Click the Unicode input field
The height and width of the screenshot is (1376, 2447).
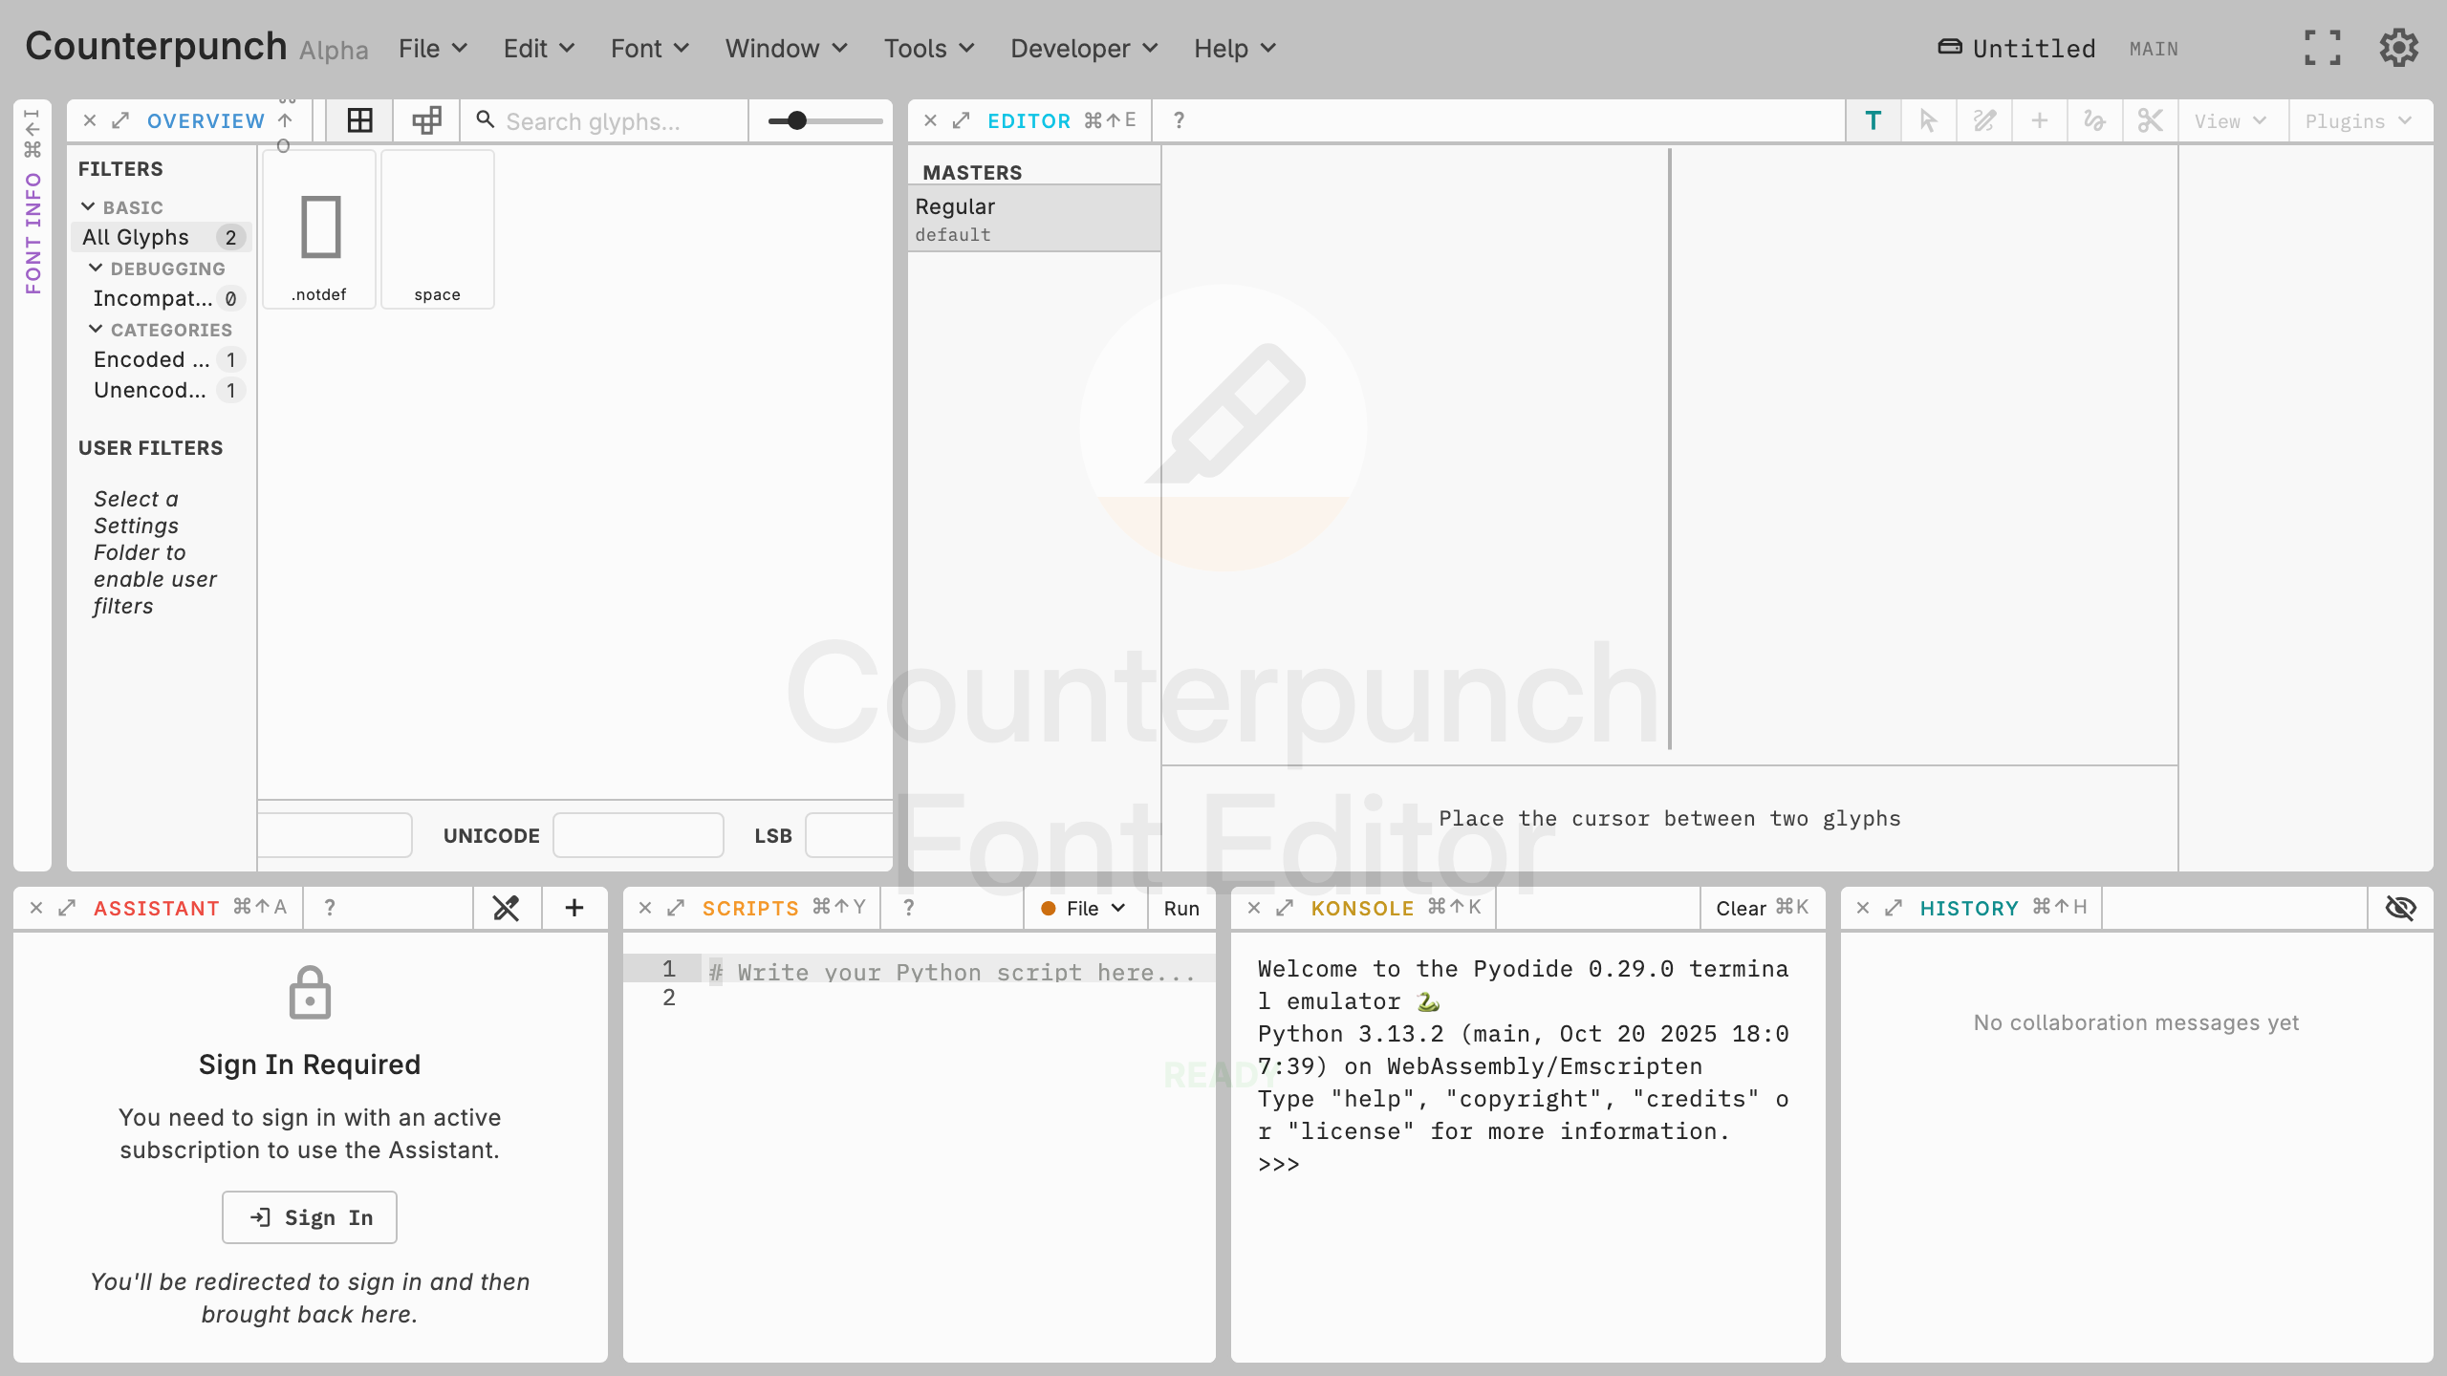[639, 835]
